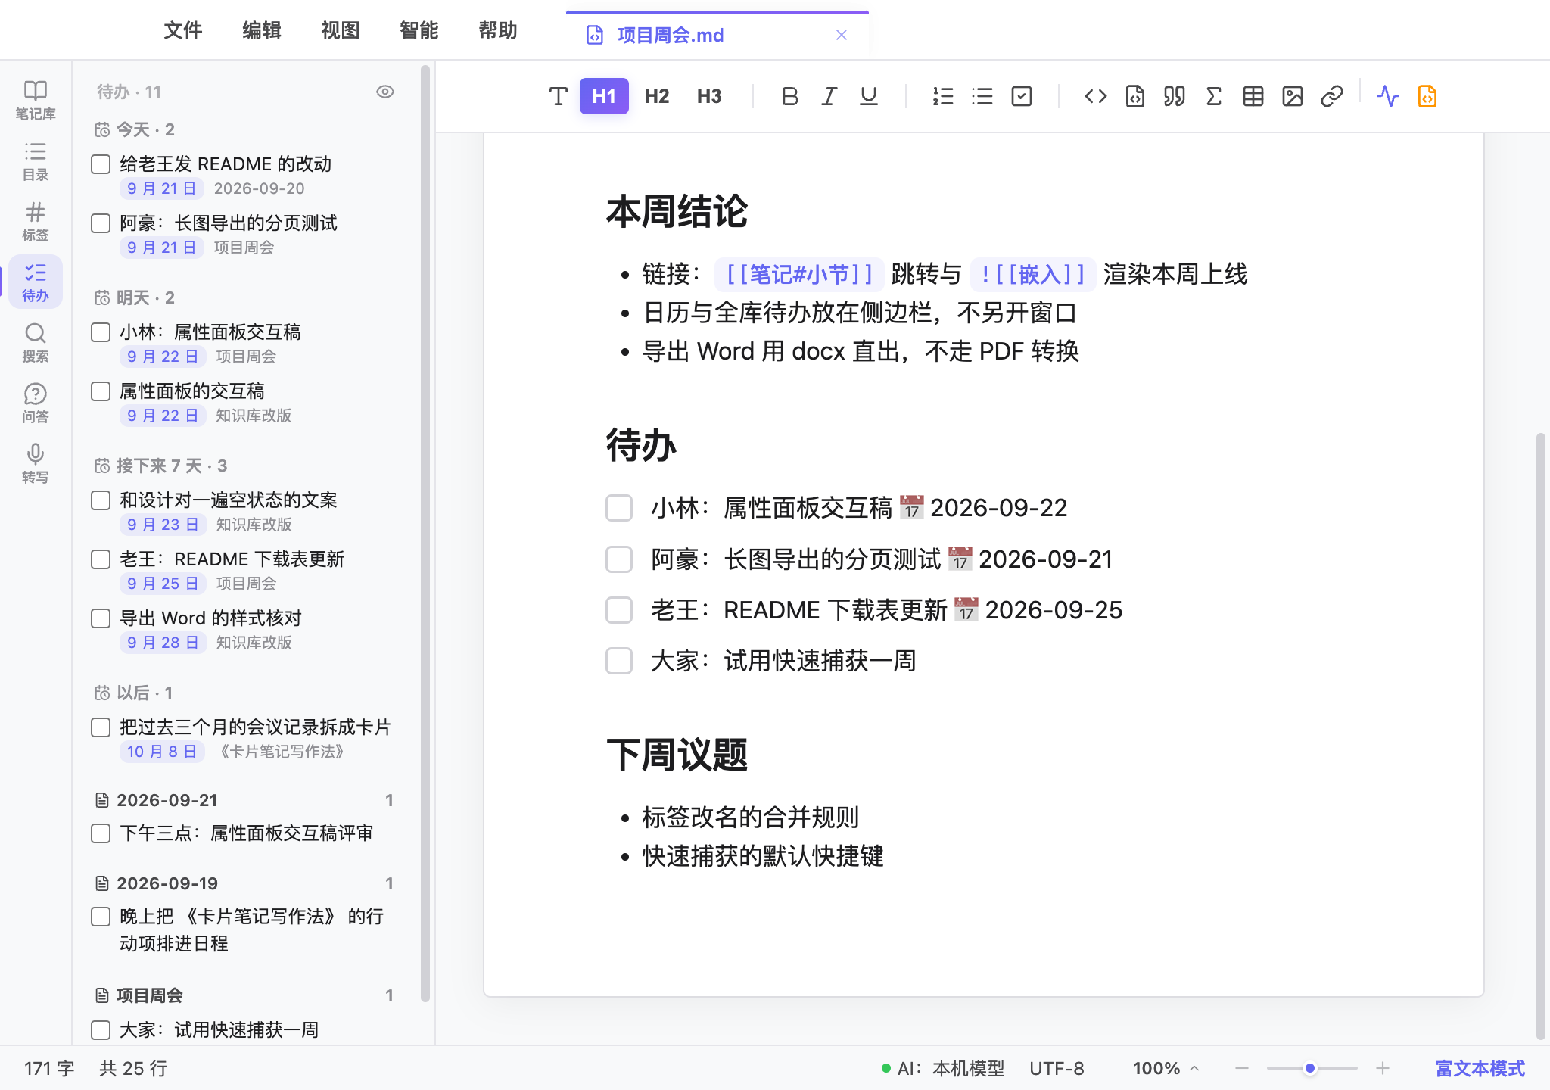Insert an ordered list
This screenshot has height=1090, width=1550.
point(942,96)
